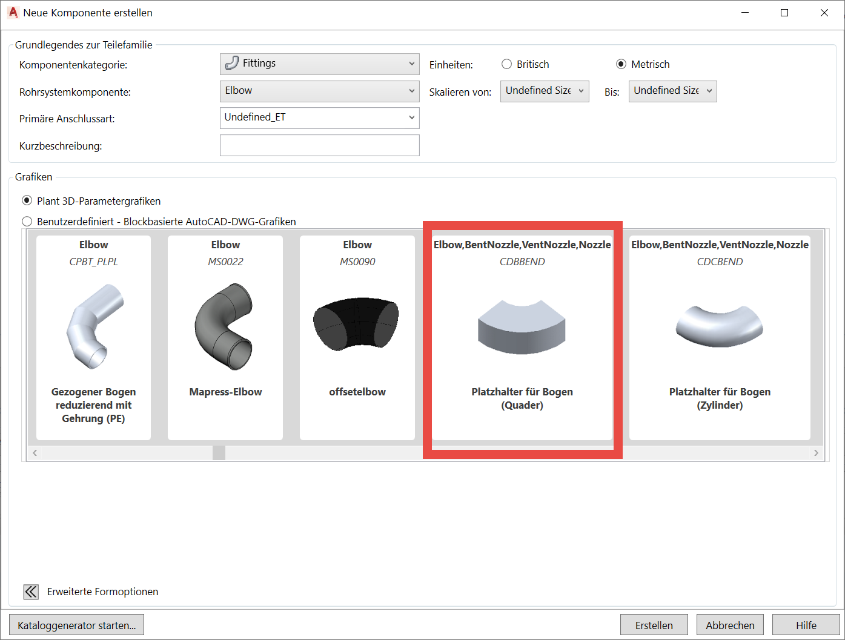Switch to Benutzerdefiniert blockbasierte AutoCAD-DWG-Grafiken
Image resolution: width=845 pixels, height=640 pixels.
click(27, 221)
